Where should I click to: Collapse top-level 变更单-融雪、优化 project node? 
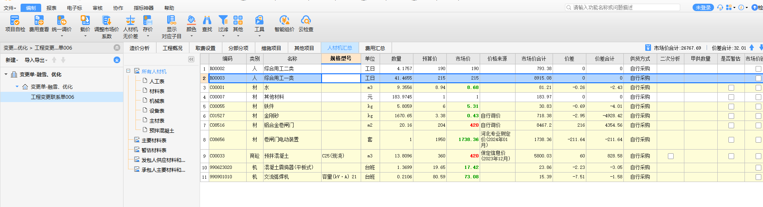click(6, 74)
